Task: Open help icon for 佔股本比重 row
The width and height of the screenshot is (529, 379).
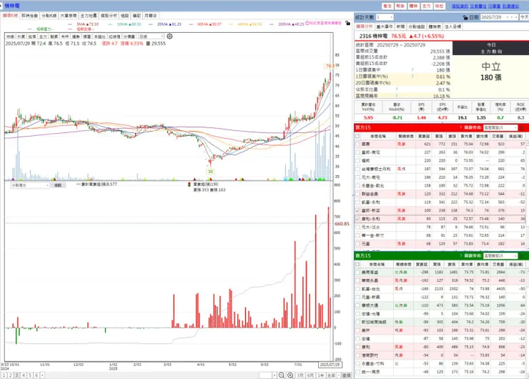Action: pos(397,89)
